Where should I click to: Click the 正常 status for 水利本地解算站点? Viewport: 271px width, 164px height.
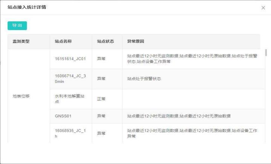click(101, 99)
